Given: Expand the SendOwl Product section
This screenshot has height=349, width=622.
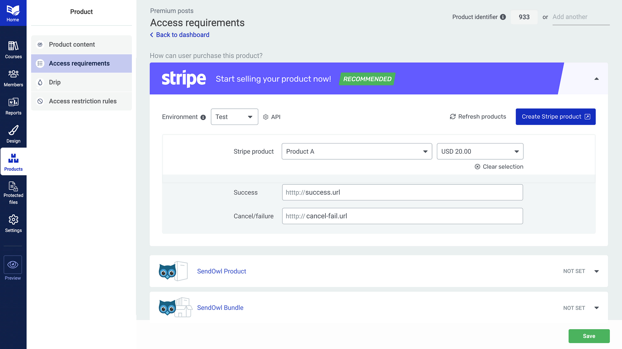Looking at the screenshot, I should pos(596,271).
